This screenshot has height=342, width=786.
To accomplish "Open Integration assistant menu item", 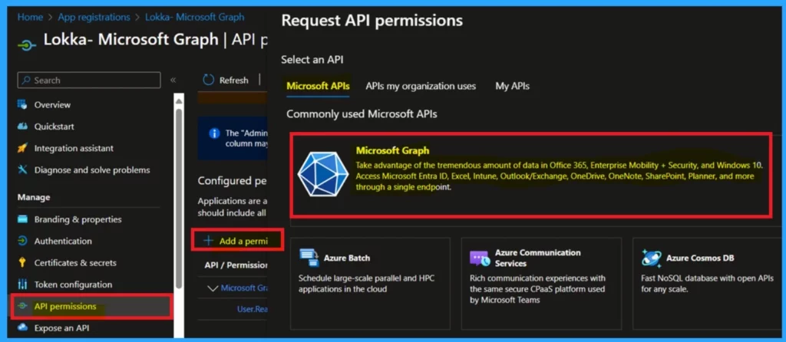I will tap(74, 148).
